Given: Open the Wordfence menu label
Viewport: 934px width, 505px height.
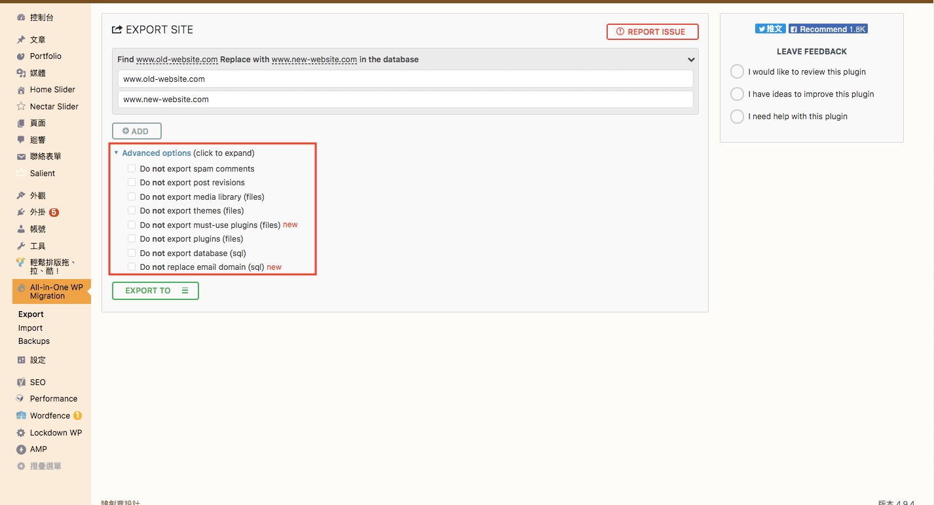Looking at the screenshot, I should tap(50, 416).
